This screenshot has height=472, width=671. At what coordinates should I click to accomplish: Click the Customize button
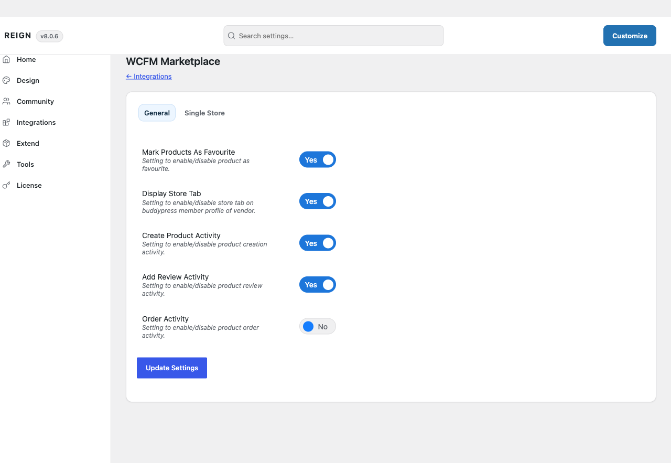630,36
